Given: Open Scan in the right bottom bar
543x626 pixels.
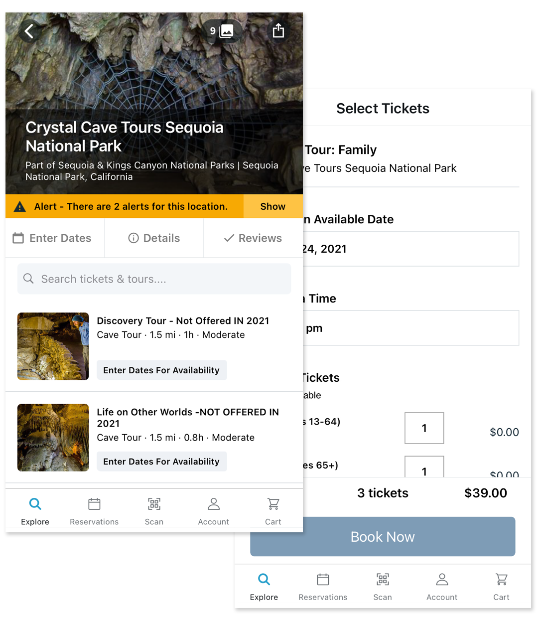Looking at the screenshot, I should point(383,586).
